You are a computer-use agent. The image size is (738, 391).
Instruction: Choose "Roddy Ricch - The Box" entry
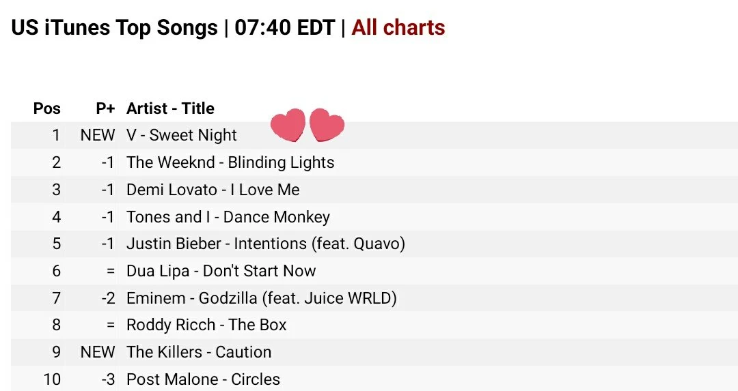[x=206, y=325]
